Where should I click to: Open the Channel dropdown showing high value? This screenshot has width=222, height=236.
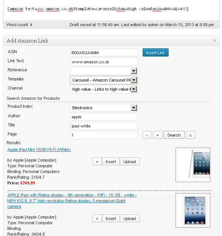click(x=104, y=89)
